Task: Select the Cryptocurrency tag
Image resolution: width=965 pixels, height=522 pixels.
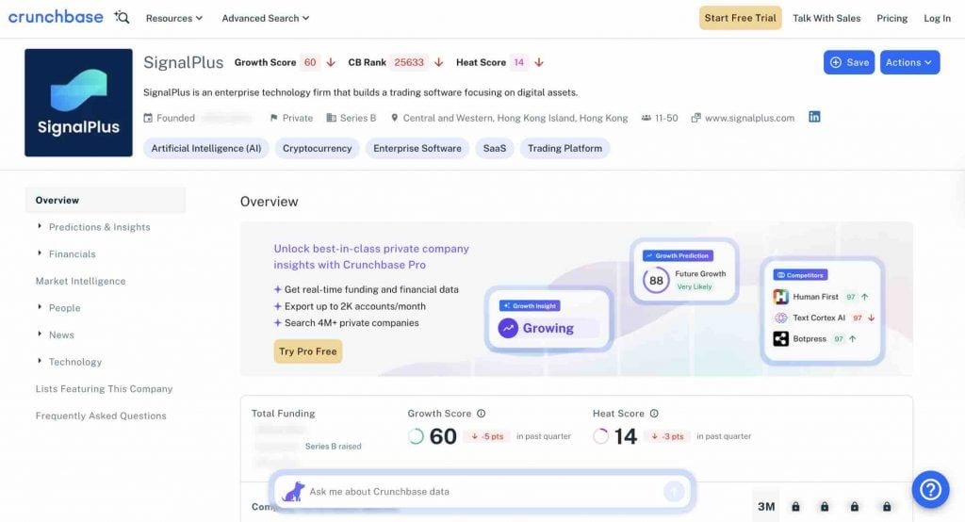Action: tap(317, 148)
